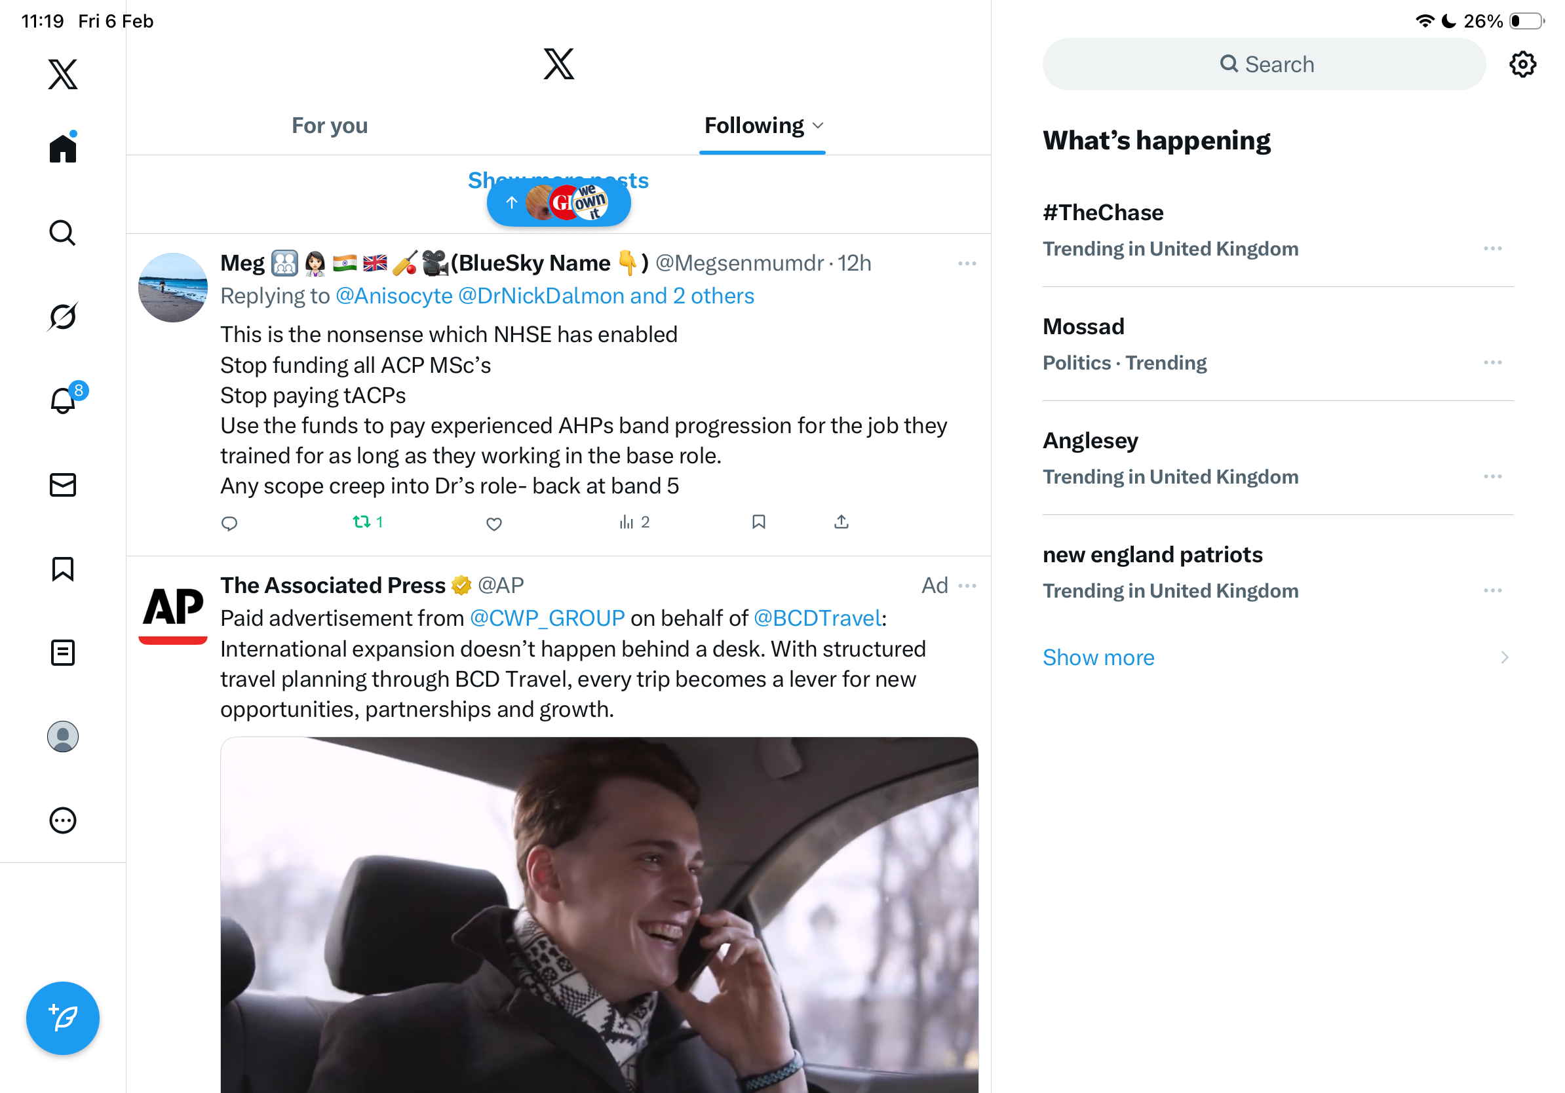Toggle repost on Meg's post
This screenshot has width=1565, height=1093.
click(361, 522)
